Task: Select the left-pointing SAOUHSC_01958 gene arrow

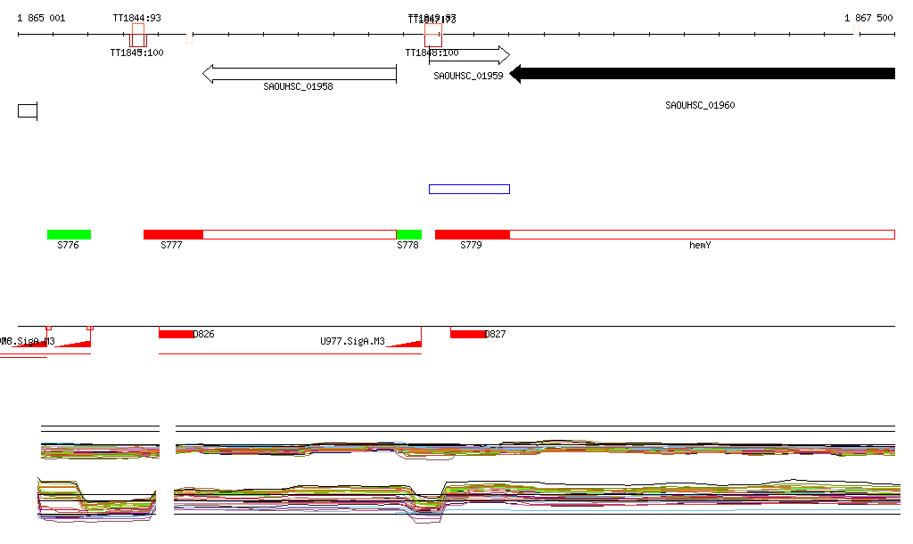Action: (x=300, y=74)
